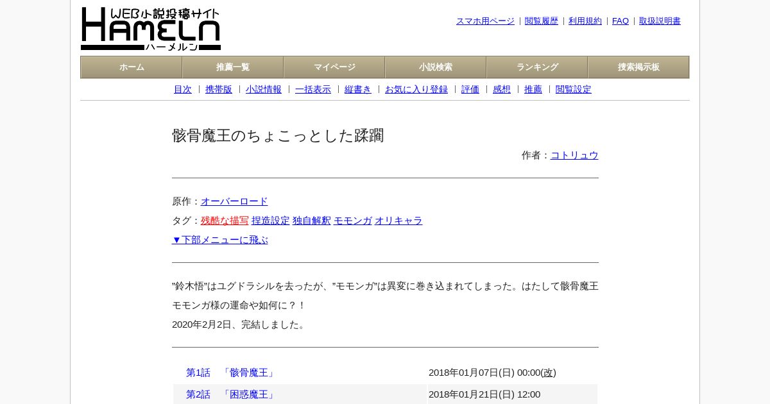This screenshot has height=404, width=770.
Task: Open 評価 in the sub menu
Action: coord(470,90)
